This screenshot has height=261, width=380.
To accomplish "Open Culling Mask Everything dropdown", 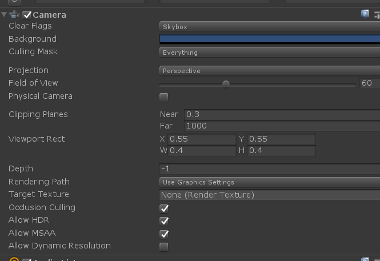I will pyautogui.click(x=270, y=53).
